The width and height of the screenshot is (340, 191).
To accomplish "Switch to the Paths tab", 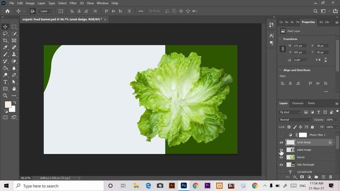I will tap(311, 103).
